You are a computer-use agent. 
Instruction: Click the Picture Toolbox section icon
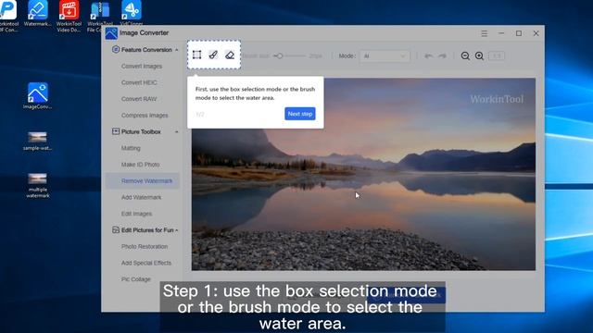116,131
